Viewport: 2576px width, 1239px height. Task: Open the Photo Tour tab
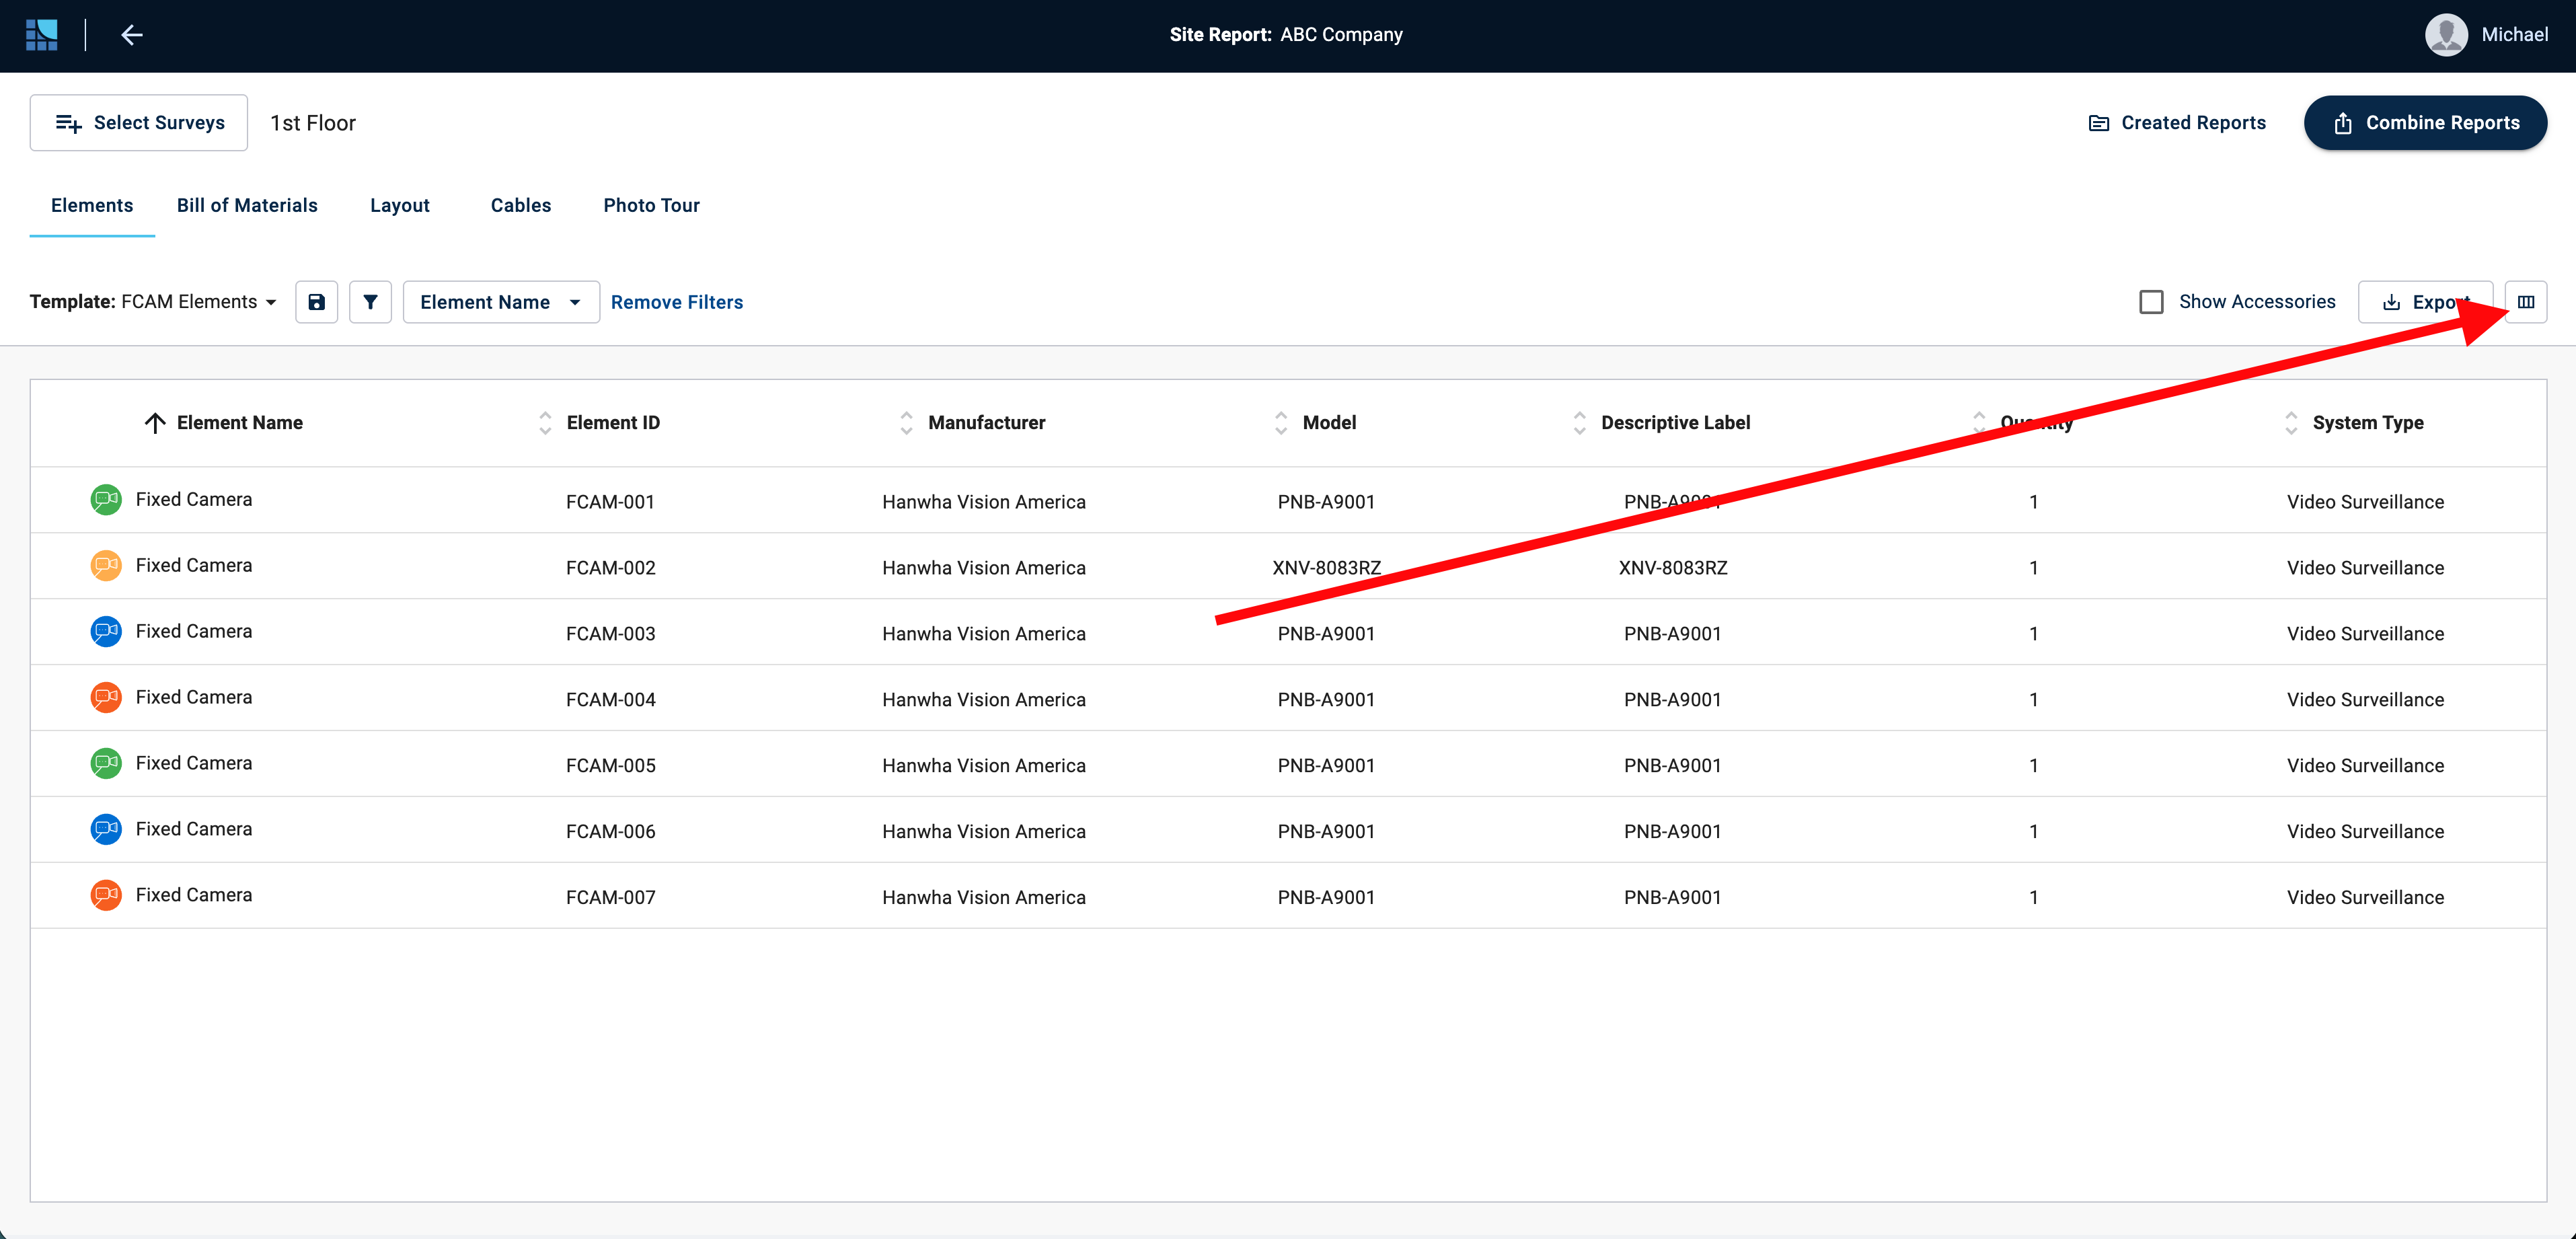[x=651, y=205]
